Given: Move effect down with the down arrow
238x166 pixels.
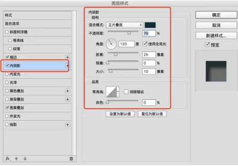Looking at the screenshot, I should coord(25,159).
